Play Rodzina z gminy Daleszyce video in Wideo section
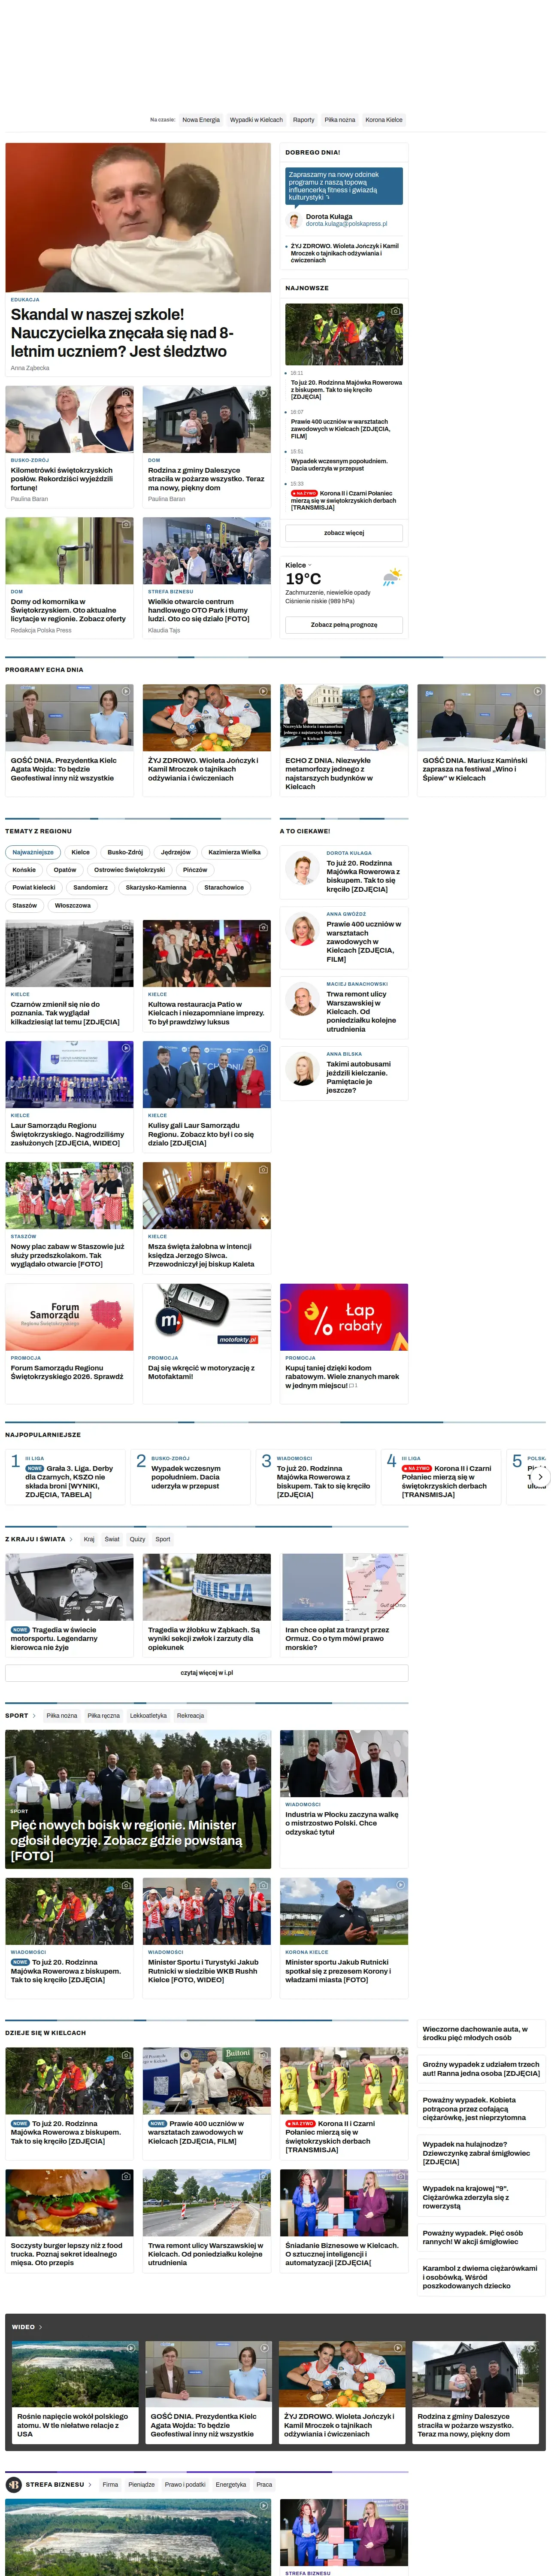 532,2347
